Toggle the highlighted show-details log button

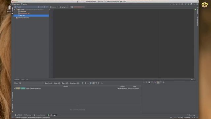click(x=93, y=83)
